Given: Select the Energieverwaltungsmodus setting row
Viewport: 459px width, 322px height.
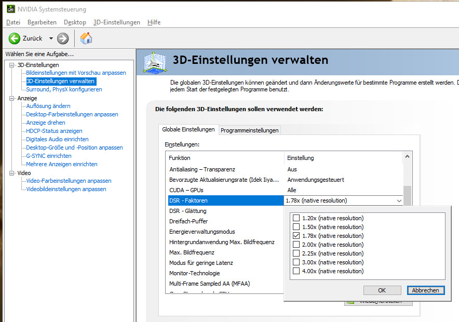Looking at the screenshot, I should point(202,232).
